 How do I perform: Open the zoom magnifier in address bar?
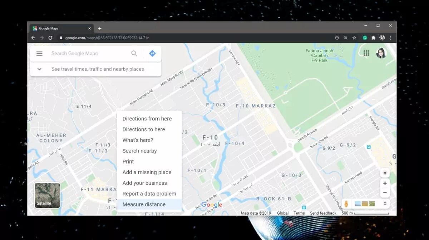click(x=345, y=38)
